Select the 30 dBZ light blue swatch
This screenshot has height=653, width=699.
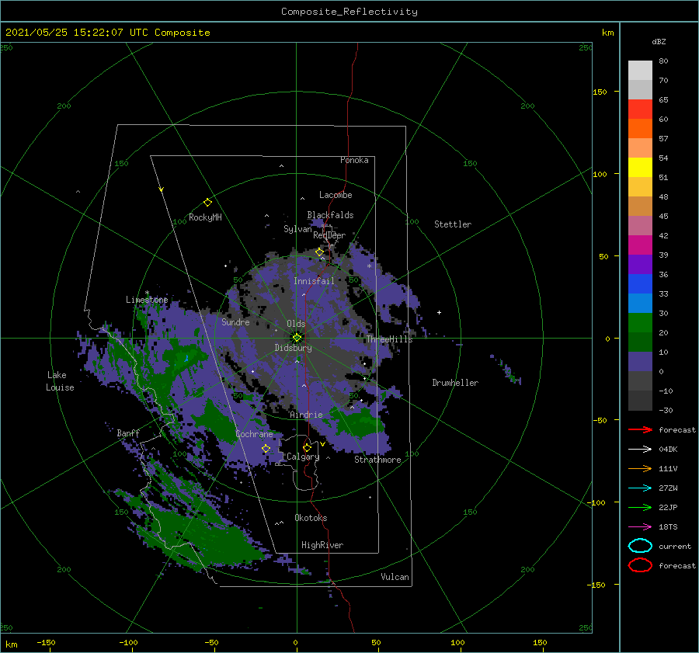click(640, 304)
